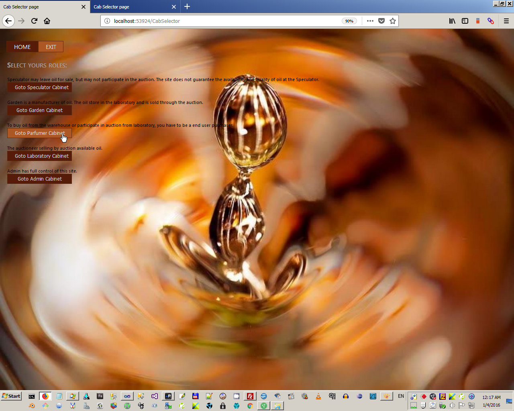The image size is (514, 411).
Task: Open a new tab with plus button
Action: 187,6
